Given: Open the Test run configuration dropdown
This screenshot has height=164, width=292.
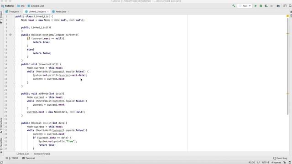Looking at the screenshot, I should tap(245, 6).
